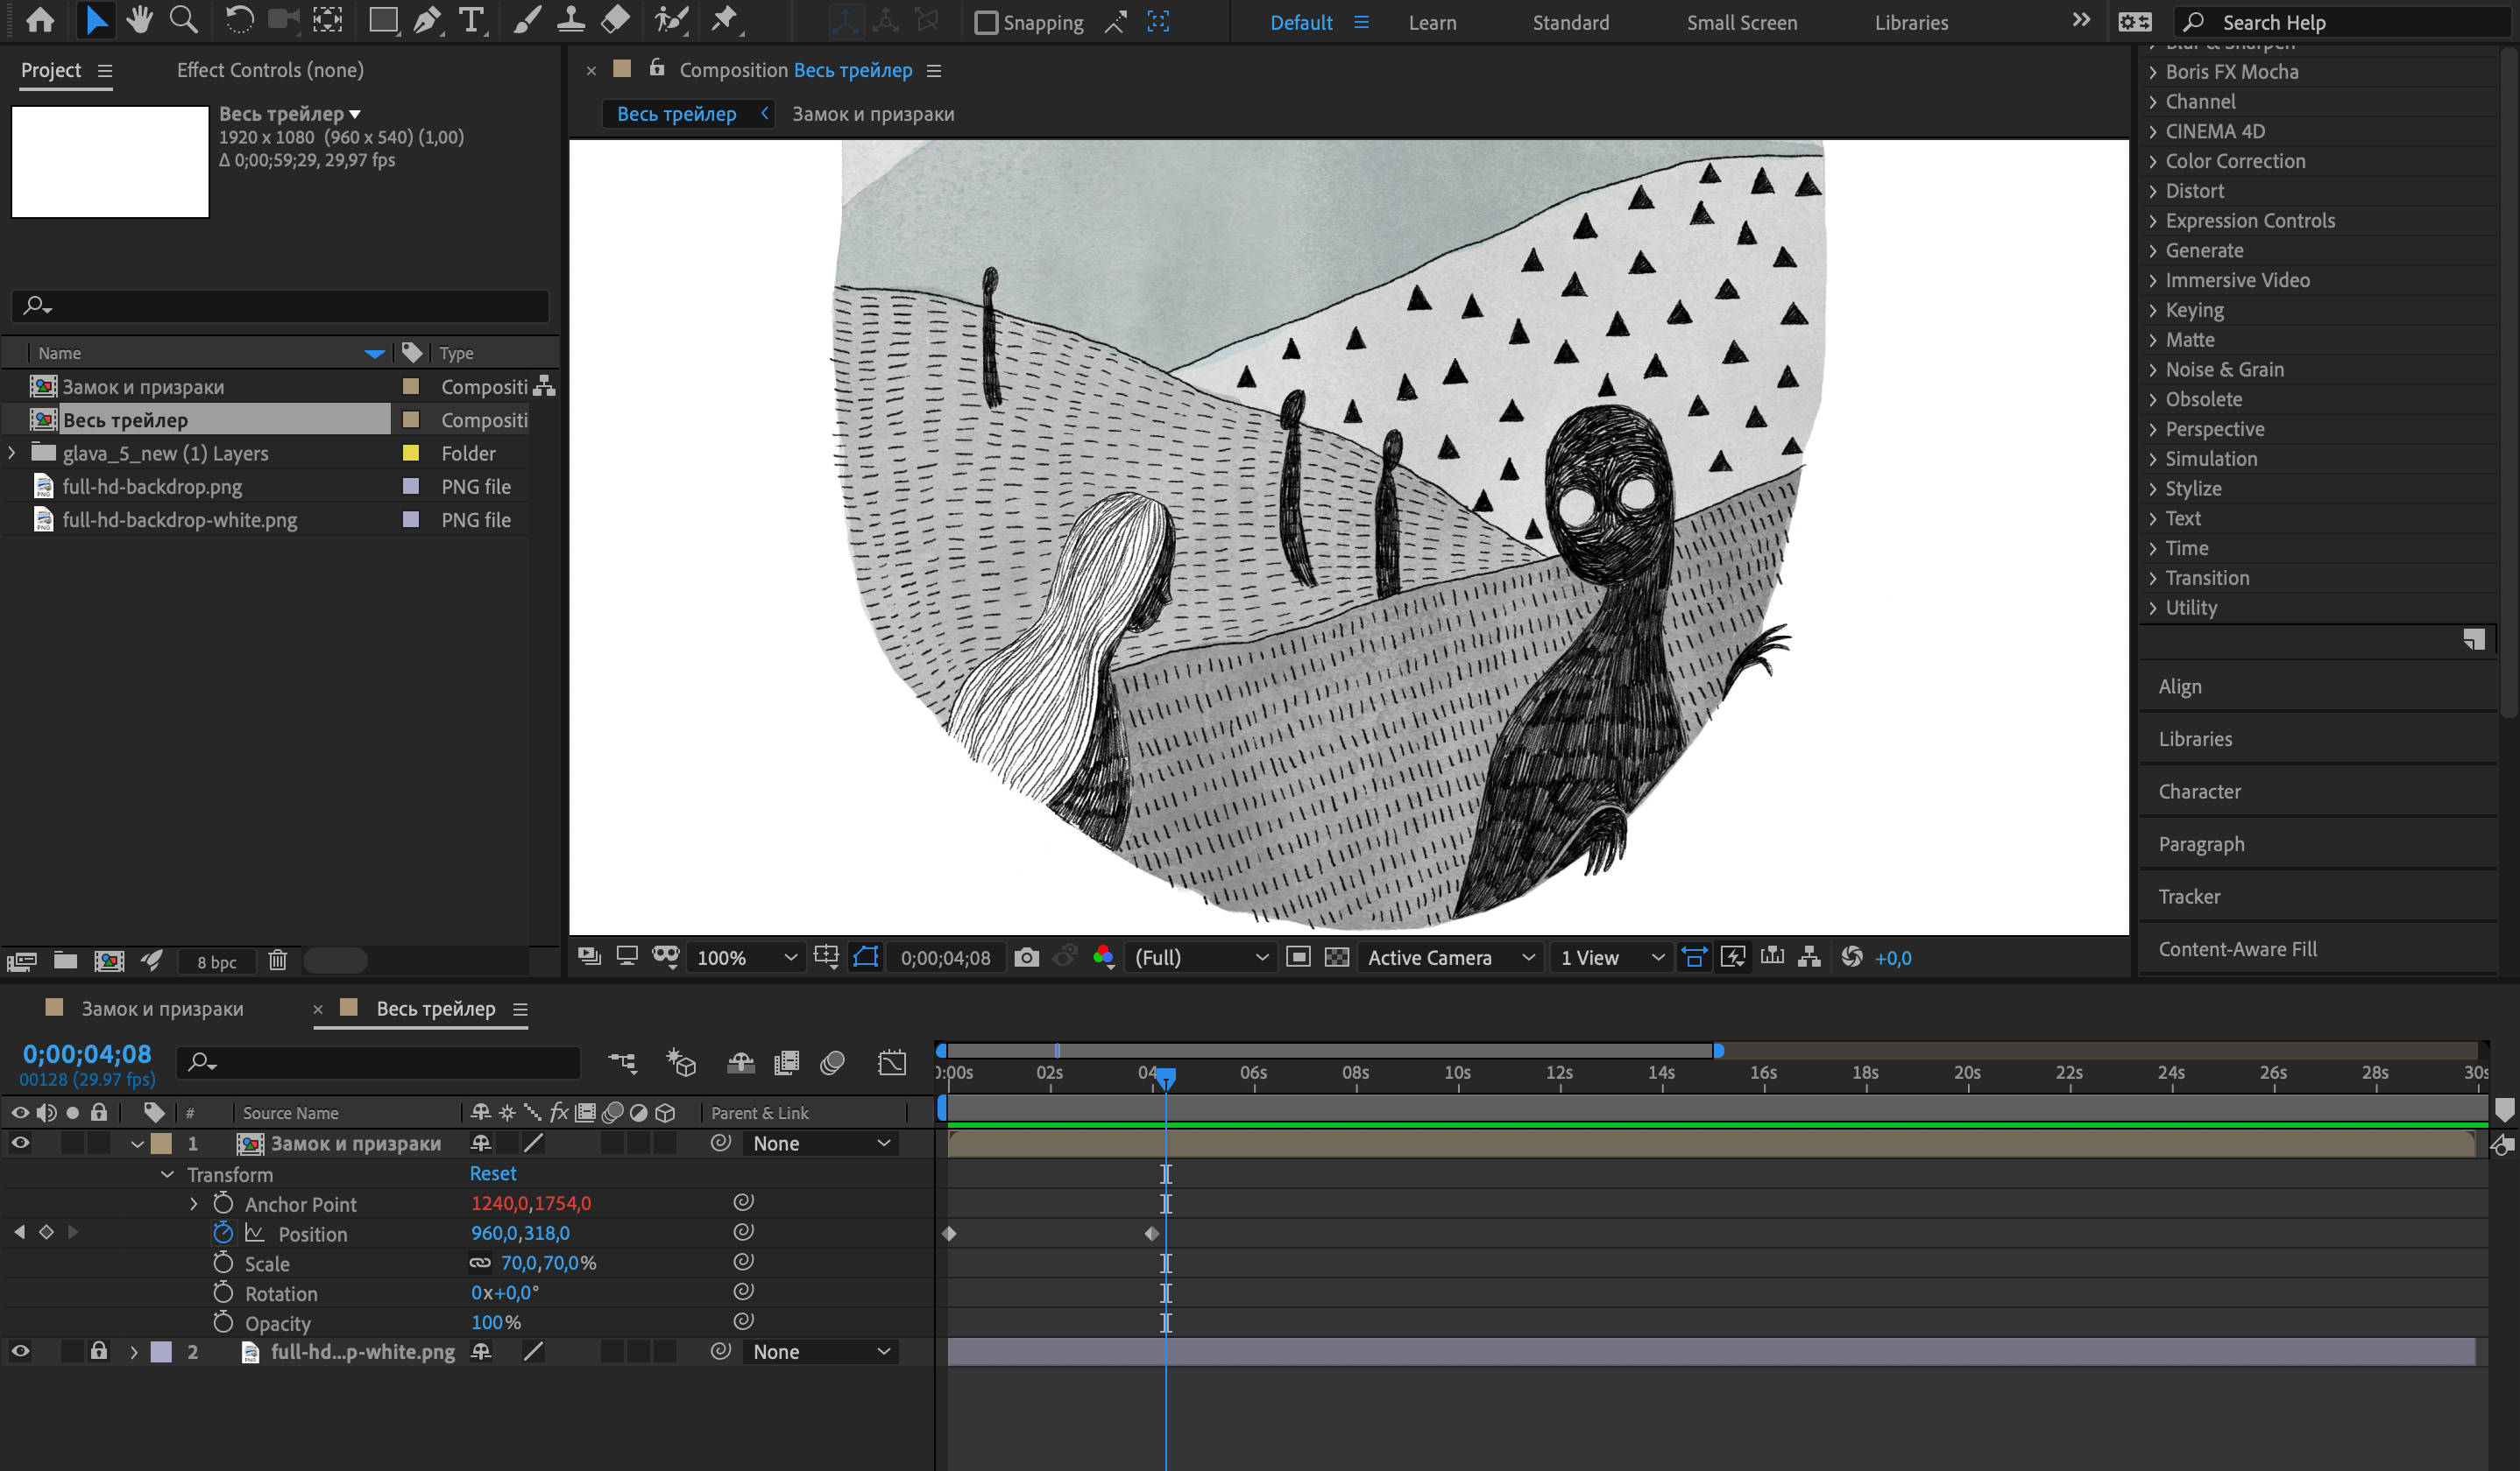Hide full-hd white png layer eye

20,1351
